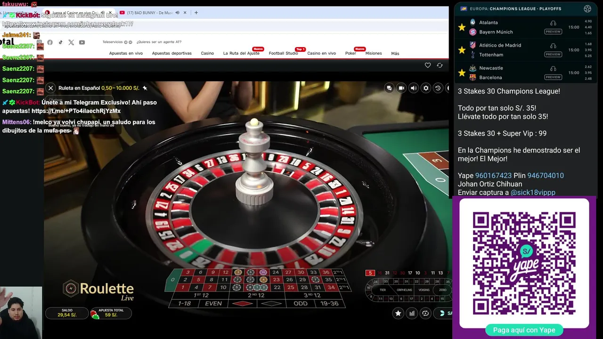Place bet on ODD
Screen dimensions: 603x339
(300, 304)
